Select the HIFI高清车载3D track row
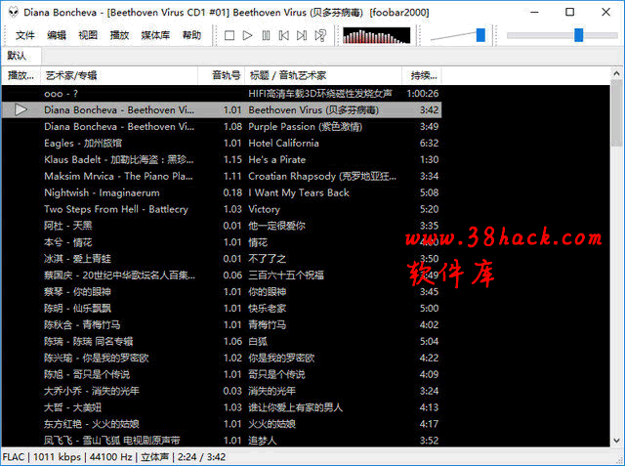This screenshot has width=625, height=466. [x=222, y=93]
